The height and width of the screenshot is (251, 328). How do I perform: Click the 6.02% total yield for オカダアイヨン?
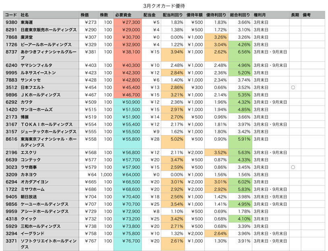pyautogui.click(x=240, y=182)
